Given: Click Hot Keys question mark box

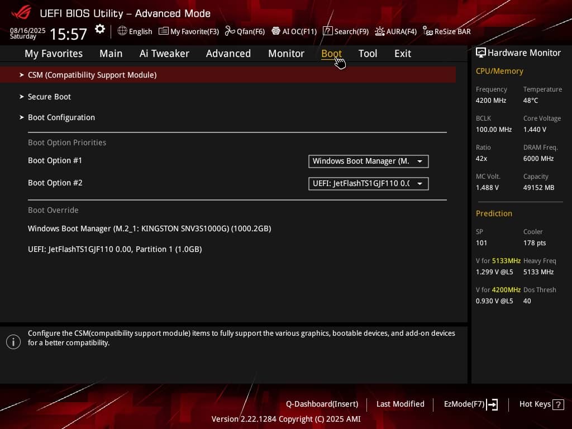Looking at the screenshot, I should [558, 404].
